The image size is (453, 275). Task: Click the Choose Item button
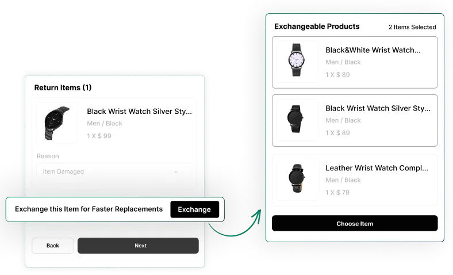tap(355, 223)
